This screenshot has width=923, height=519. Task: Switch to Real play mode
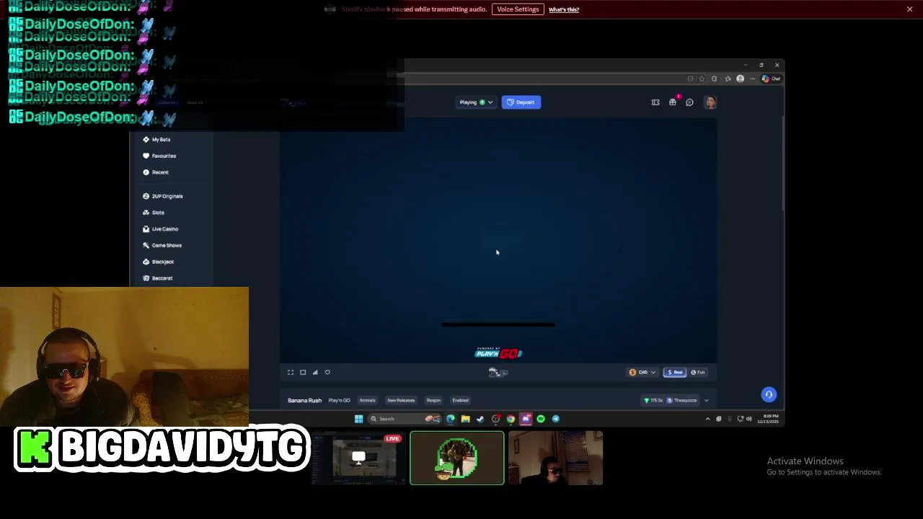pos(675,372)
